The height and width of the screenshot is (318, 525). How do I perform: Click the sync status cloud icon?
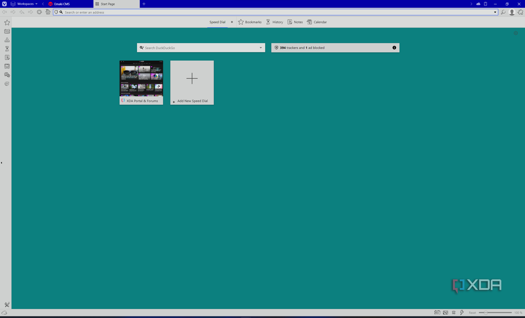click(5, 312)
